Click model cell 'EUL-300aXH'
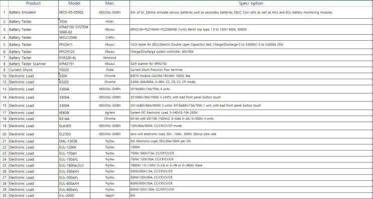This screenshot has width=373, height=199. click(74, 171)
